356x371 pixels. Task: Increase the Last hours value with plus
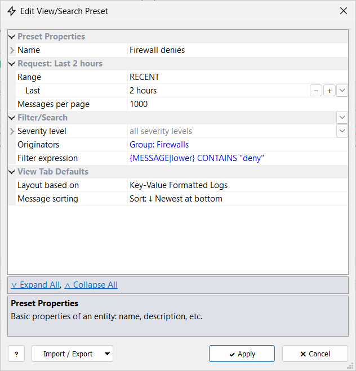330,91
